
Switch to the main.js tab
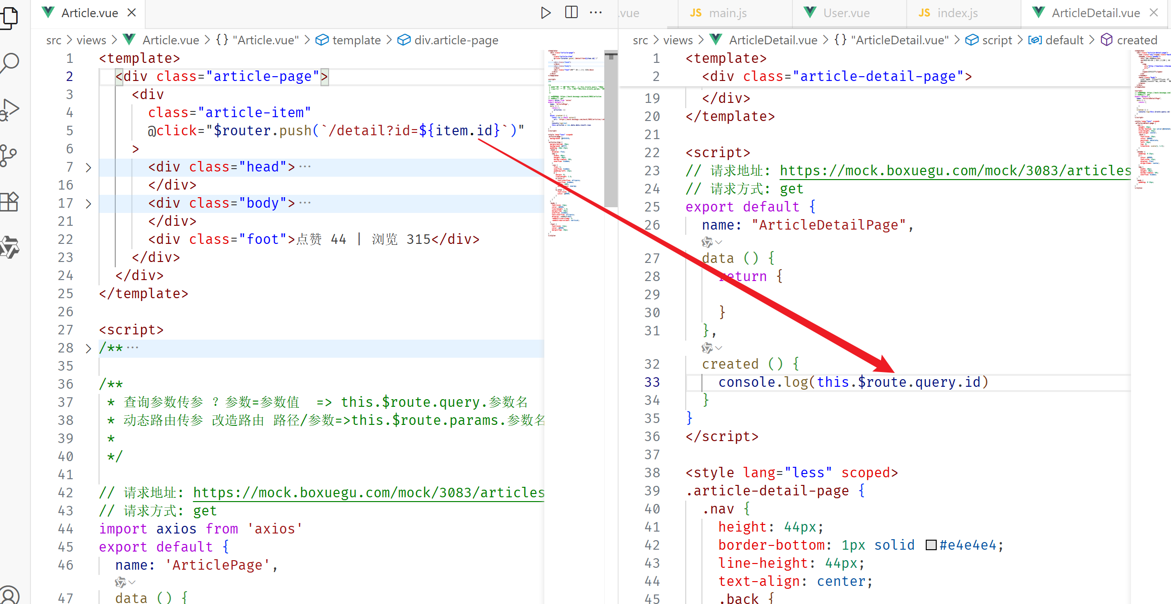pyautogui.click(x=727, y=13)
